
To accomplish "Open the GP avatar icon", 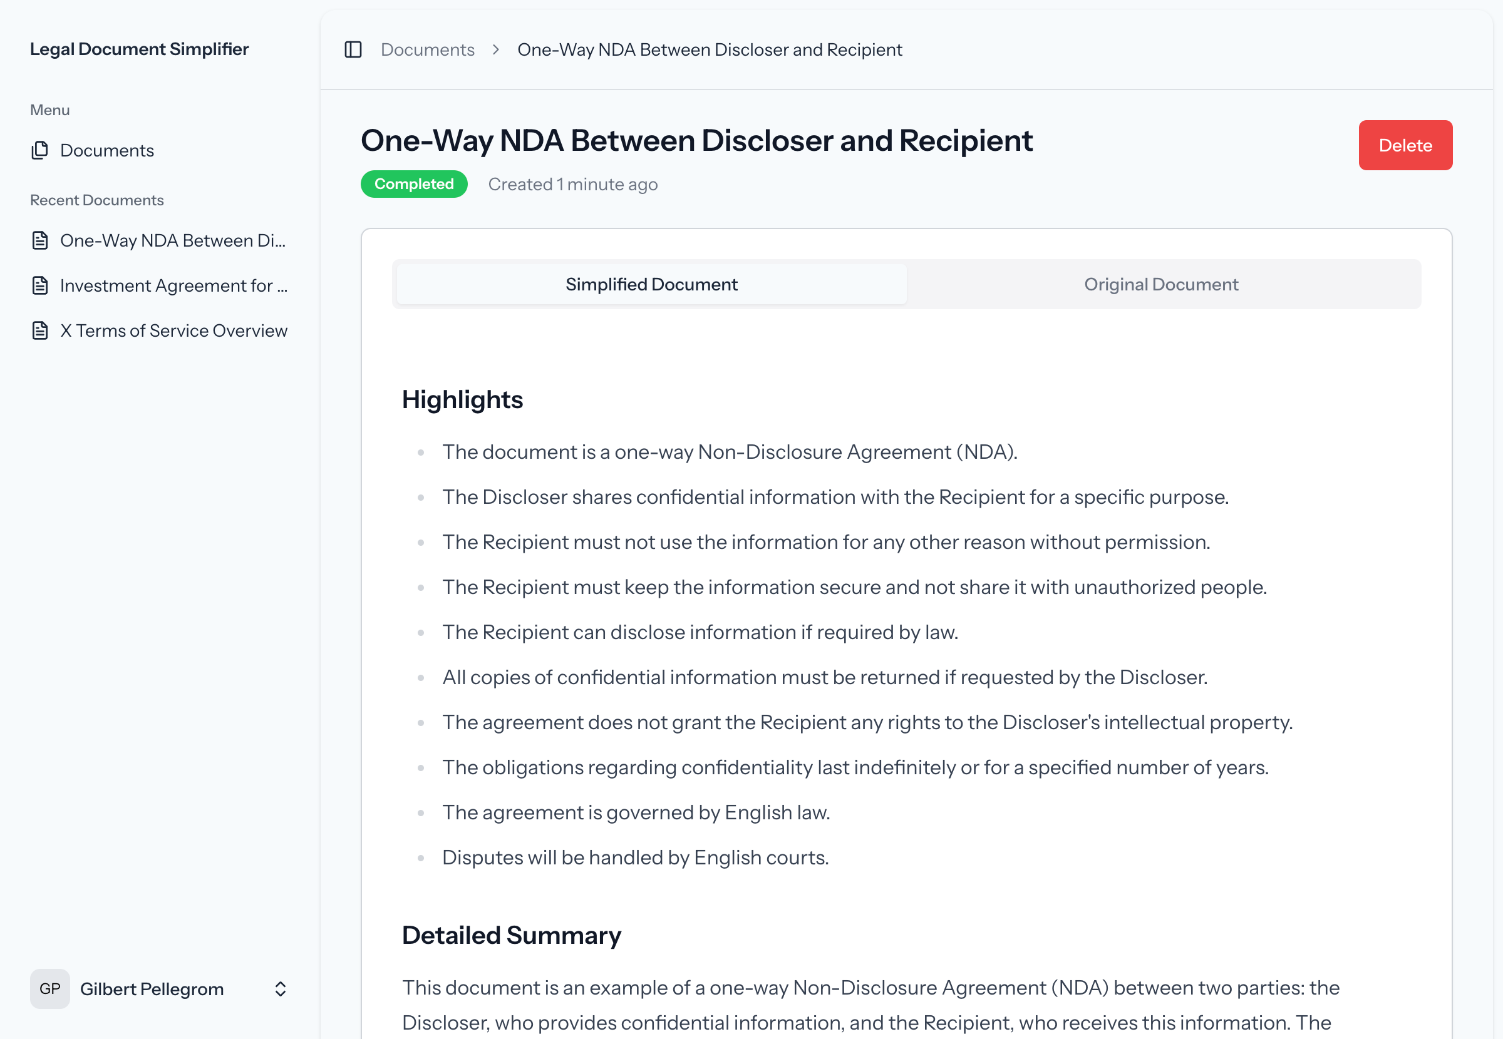I will point(49,989).
